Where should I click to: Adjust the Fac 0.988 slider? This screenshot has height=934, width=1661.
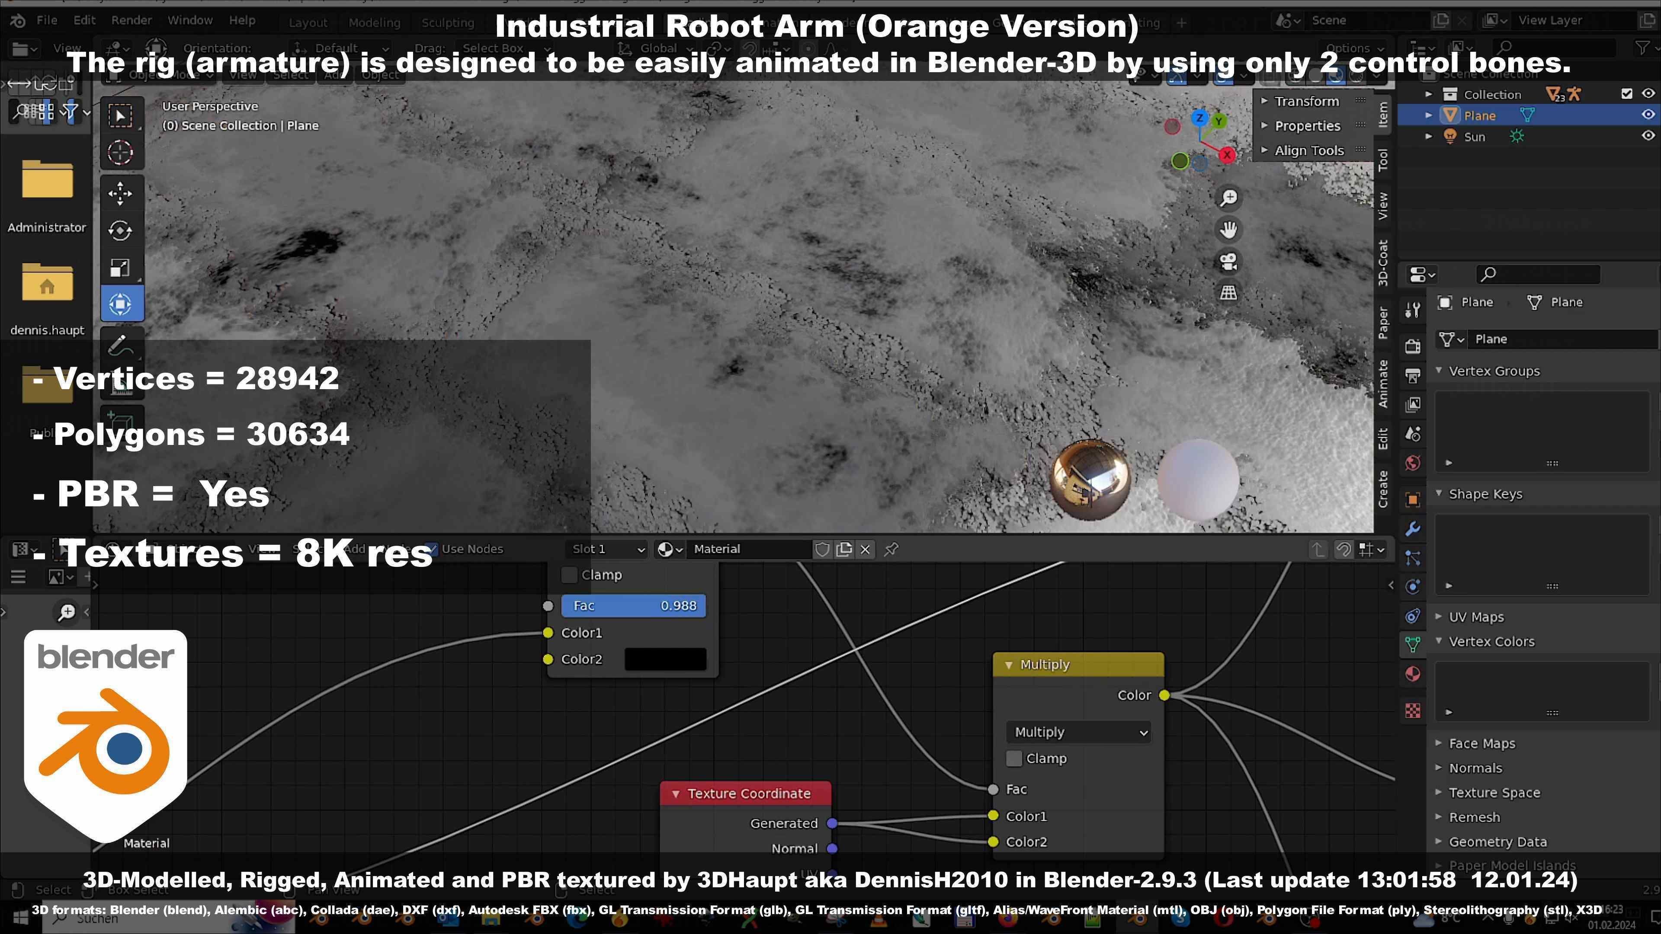pyautogui.click(x=633, y=606)
